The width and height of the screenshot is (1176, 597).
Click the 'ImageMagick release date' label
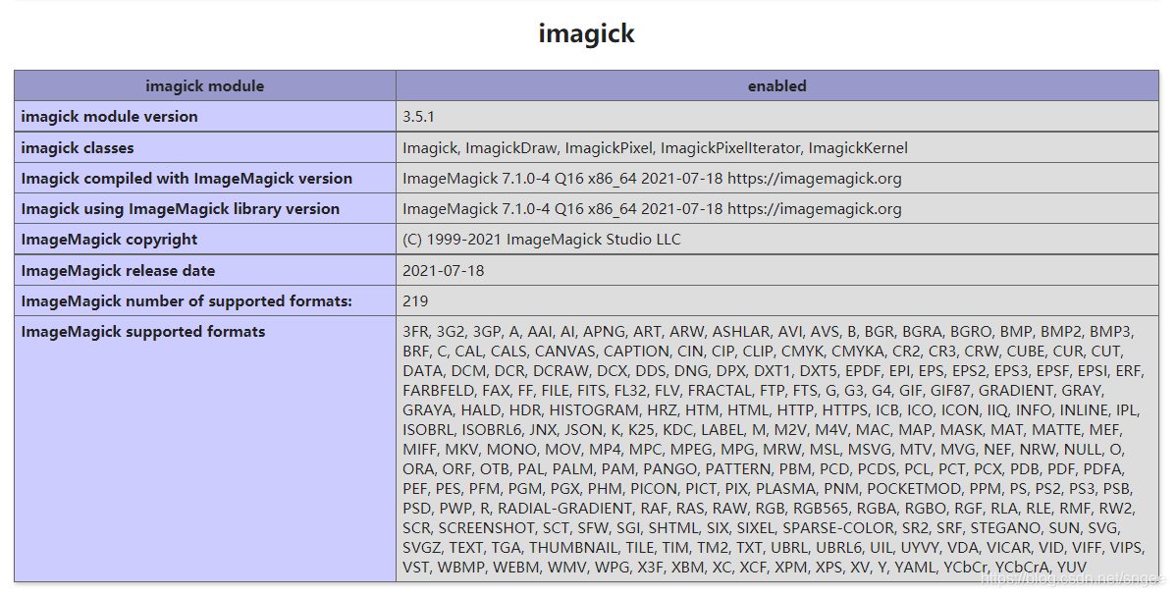pyautogui.click(x=118, y=271)
